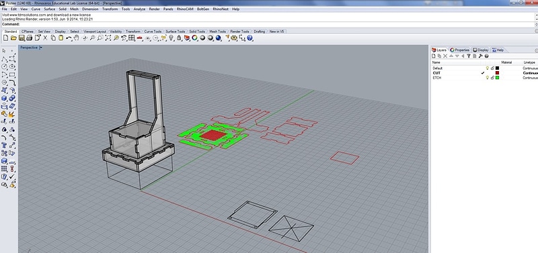This screenshot has width=538, height=253.
Task: Click current-layer checkmark on CUT row
Action: [x=483, y=73]
